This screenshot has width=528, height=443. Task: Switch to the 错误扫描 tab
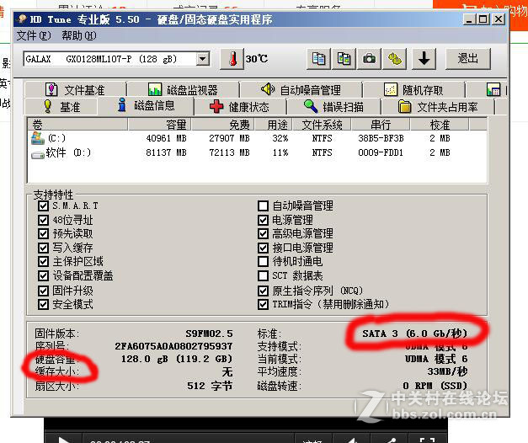click(x=333, y=107)
